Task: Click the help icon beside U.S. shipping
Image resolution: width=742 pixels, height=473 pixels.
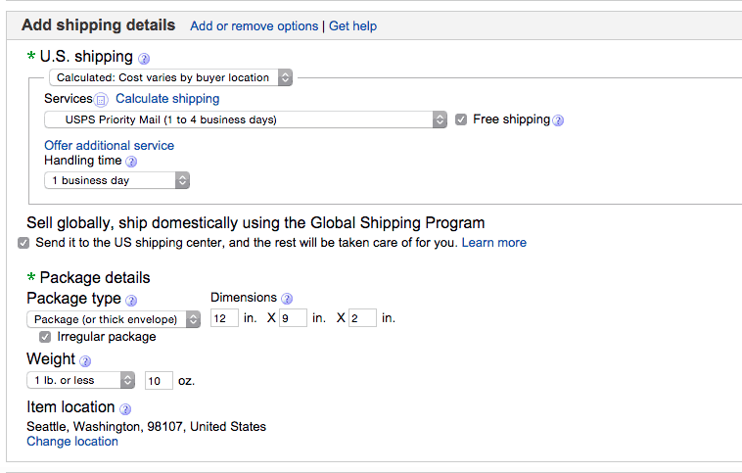Action: (144, 59)
